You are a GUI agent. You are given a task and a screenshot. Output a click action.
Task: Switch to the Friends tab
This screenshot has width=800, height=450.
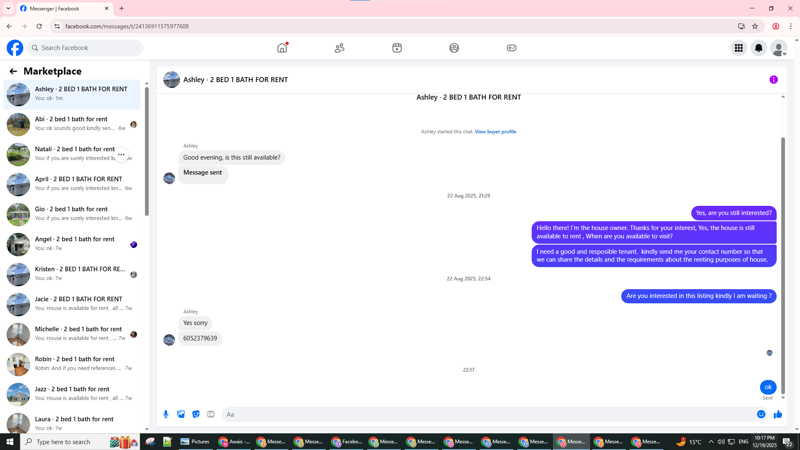click(340, 48)
